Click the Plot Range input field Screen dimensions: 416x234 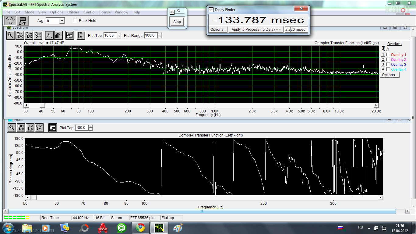point(151,35)
